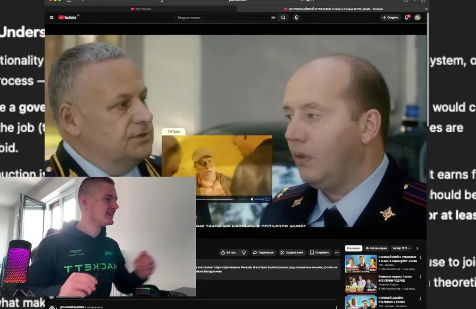Open commenter @VLADIMIRSABONIS channel name
Image resolution: width=476 pixels, height=309 pixels.
(72, 307)
